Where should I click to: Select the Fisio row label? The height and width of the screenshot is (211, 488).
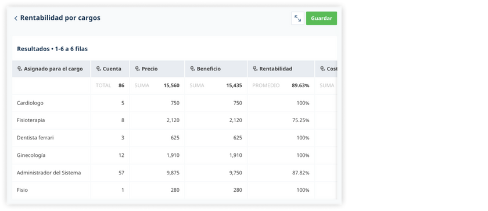pos(22,190)
